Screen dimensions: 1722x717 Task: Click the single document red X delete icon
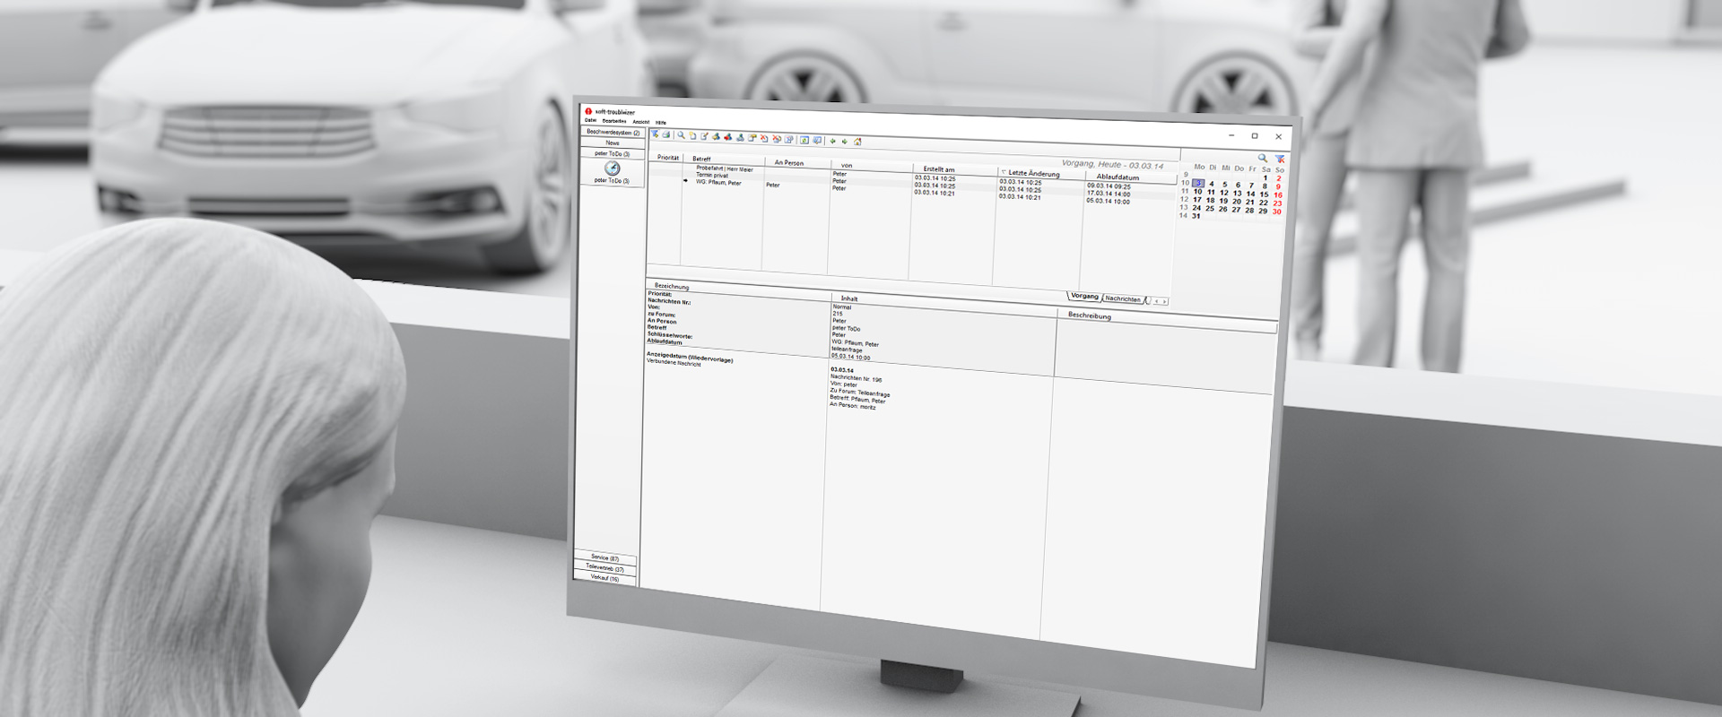click(764, 138)
